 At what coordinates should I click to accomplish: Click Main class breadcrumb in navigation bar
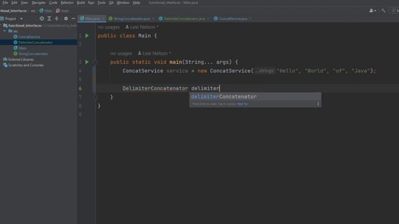(x=46, y=11)
